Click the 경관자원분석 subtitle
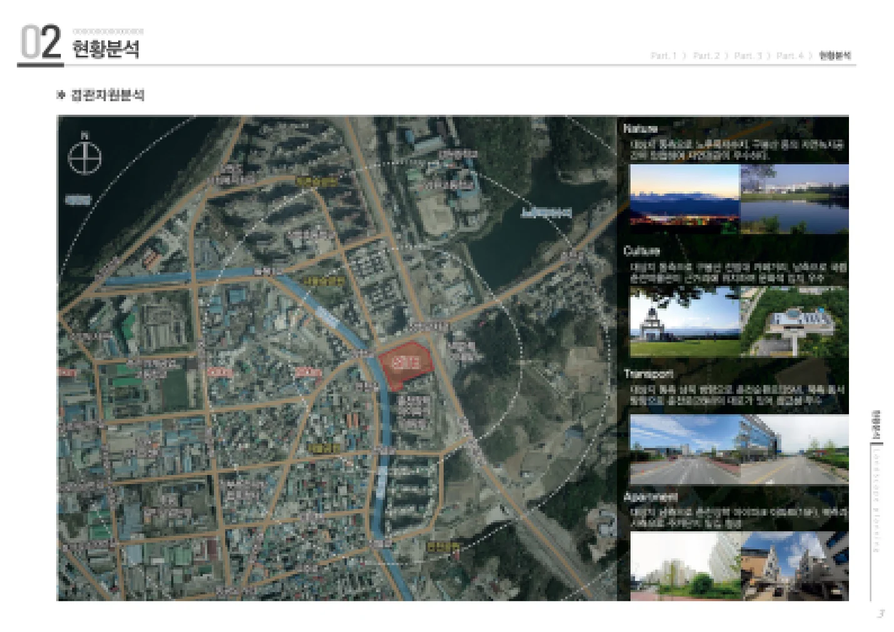This screenshot has height=632, width=894. point(108,96)
